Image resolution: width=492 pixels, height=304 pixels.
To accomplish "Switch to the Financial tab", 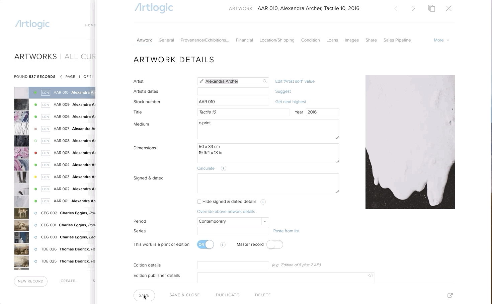I will pyautogui.click(x=244, y=40).
